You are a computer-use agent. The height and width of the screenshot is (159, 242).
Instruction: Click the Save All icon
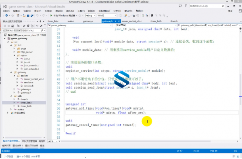pos(32,16)
